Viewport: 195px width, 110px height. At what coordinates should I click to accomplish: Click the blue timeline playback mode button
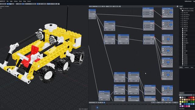point(104,103)
